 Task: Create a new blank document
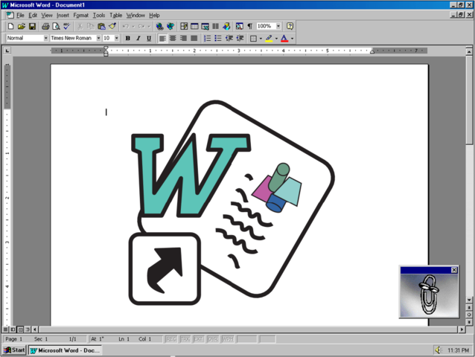pos(10,26)
